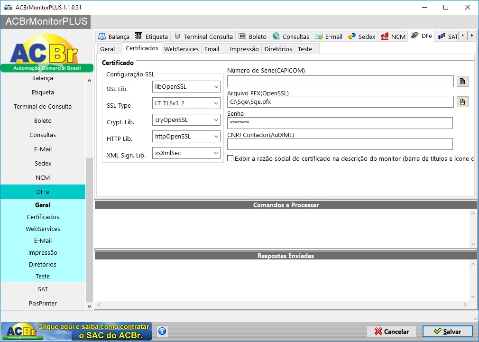Open Impressão under DF-e sidebar
This screenshot has height=342, width=479.
click(43, 252)
